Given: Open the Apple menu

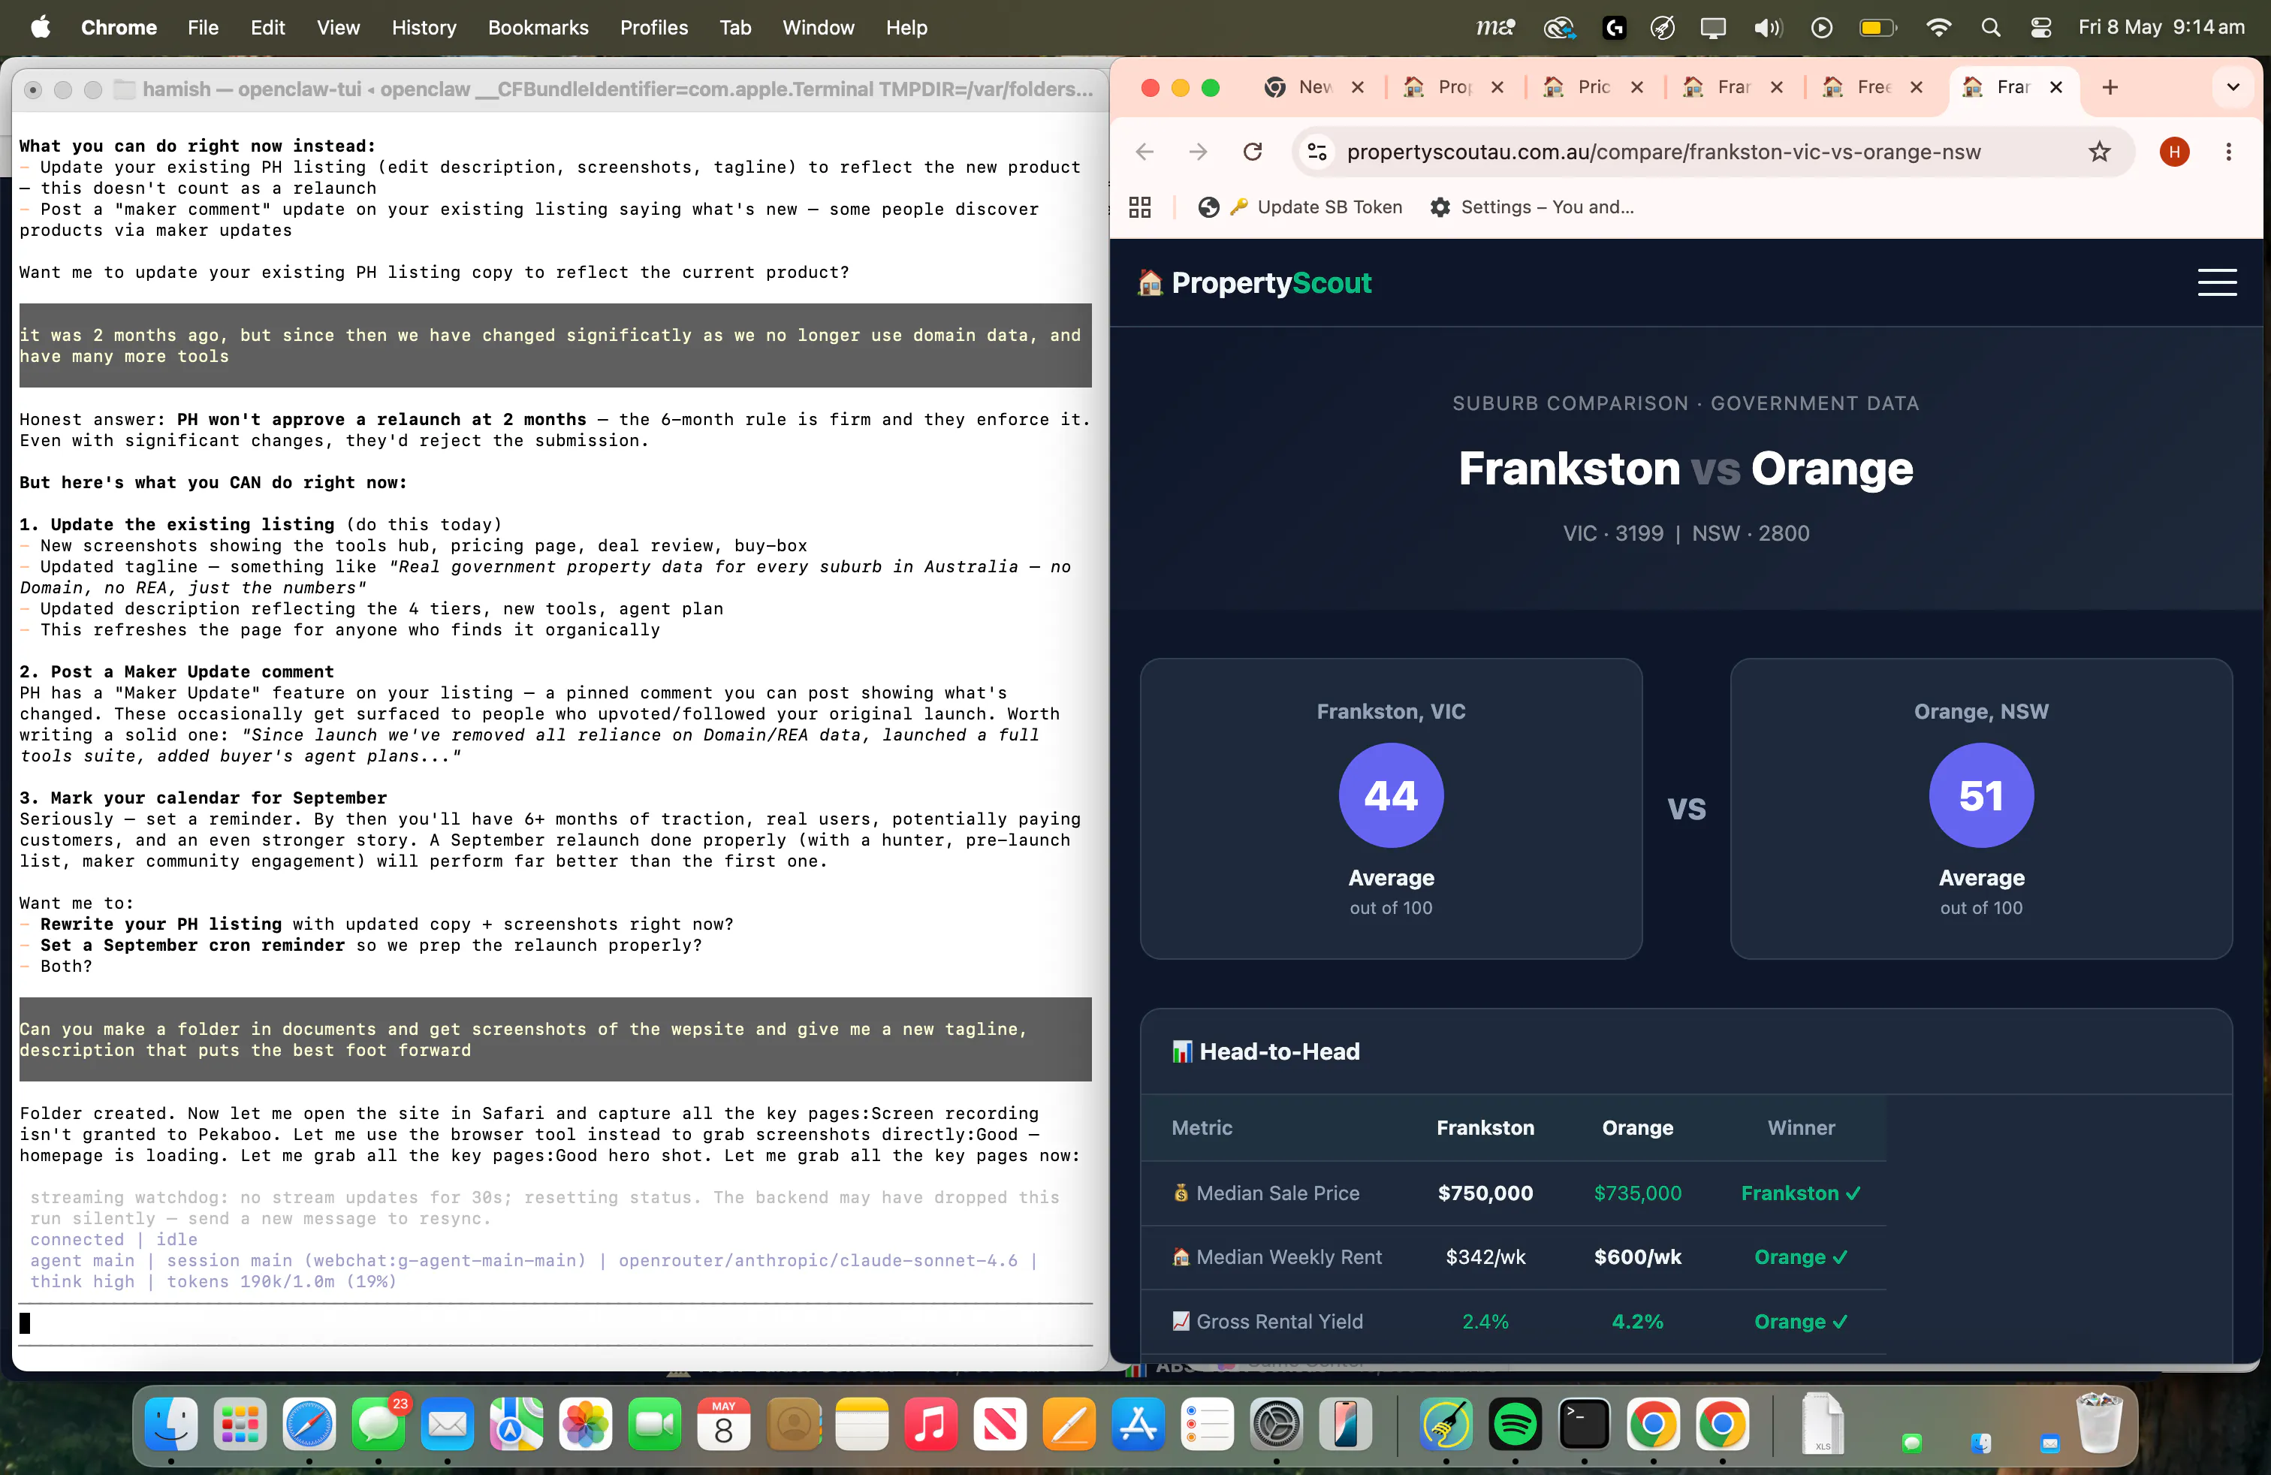Looking at the screenshot, I should (40, 28).
